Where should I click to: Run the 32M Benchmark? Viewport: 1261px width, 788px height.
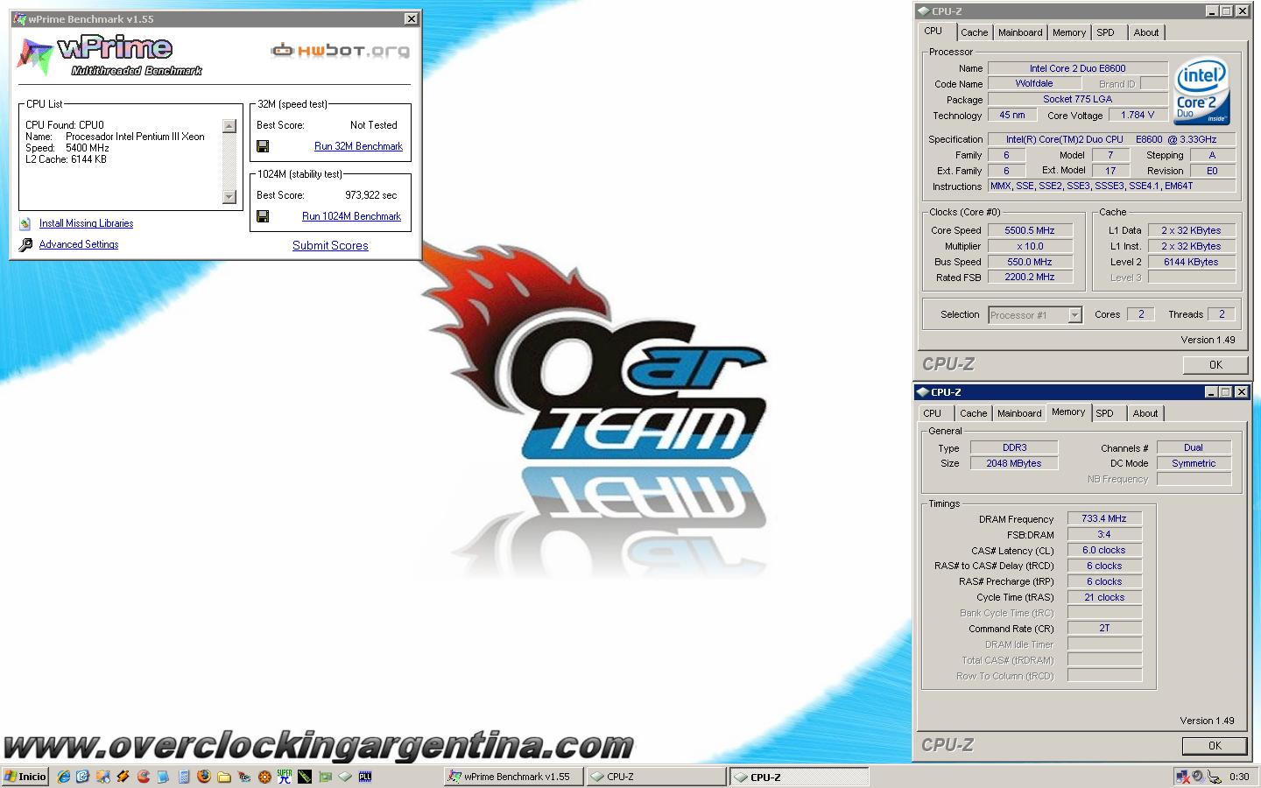[x=358, y=146]
